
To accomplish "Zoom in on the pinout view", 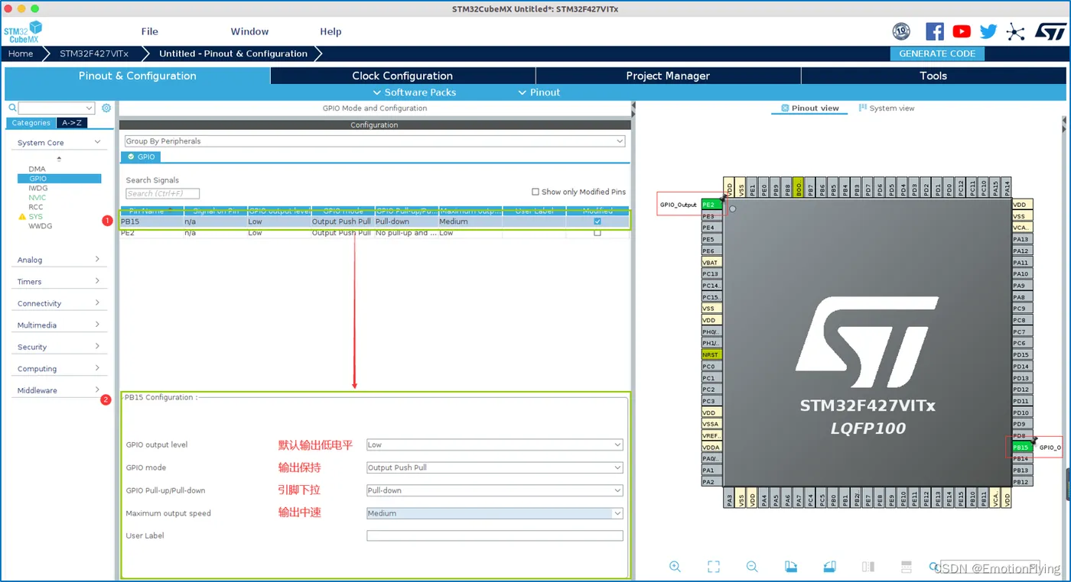I will (x=675, y=567).
